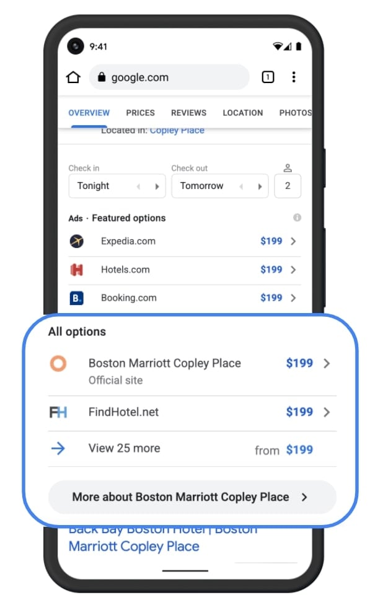This screenshot has height=605, width=383.
Task: Tap the Expedia logo icon
Action: click(77, 241)
